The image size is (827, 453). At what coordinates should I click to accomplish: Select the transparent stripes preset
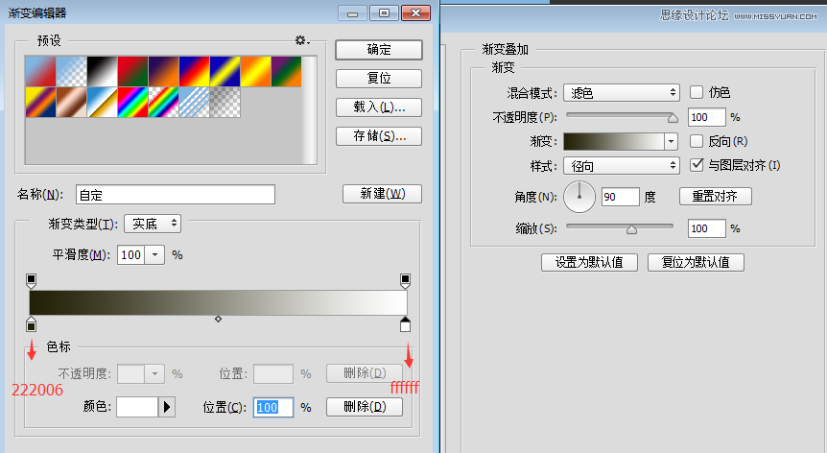[194, 103]
